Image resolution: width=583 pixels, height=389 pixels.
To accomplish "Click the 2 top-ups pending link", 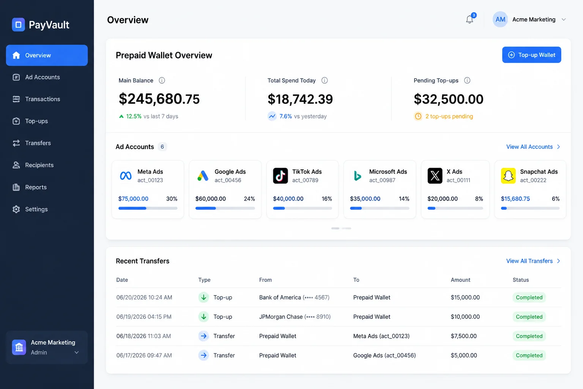I will click(449, 116).
